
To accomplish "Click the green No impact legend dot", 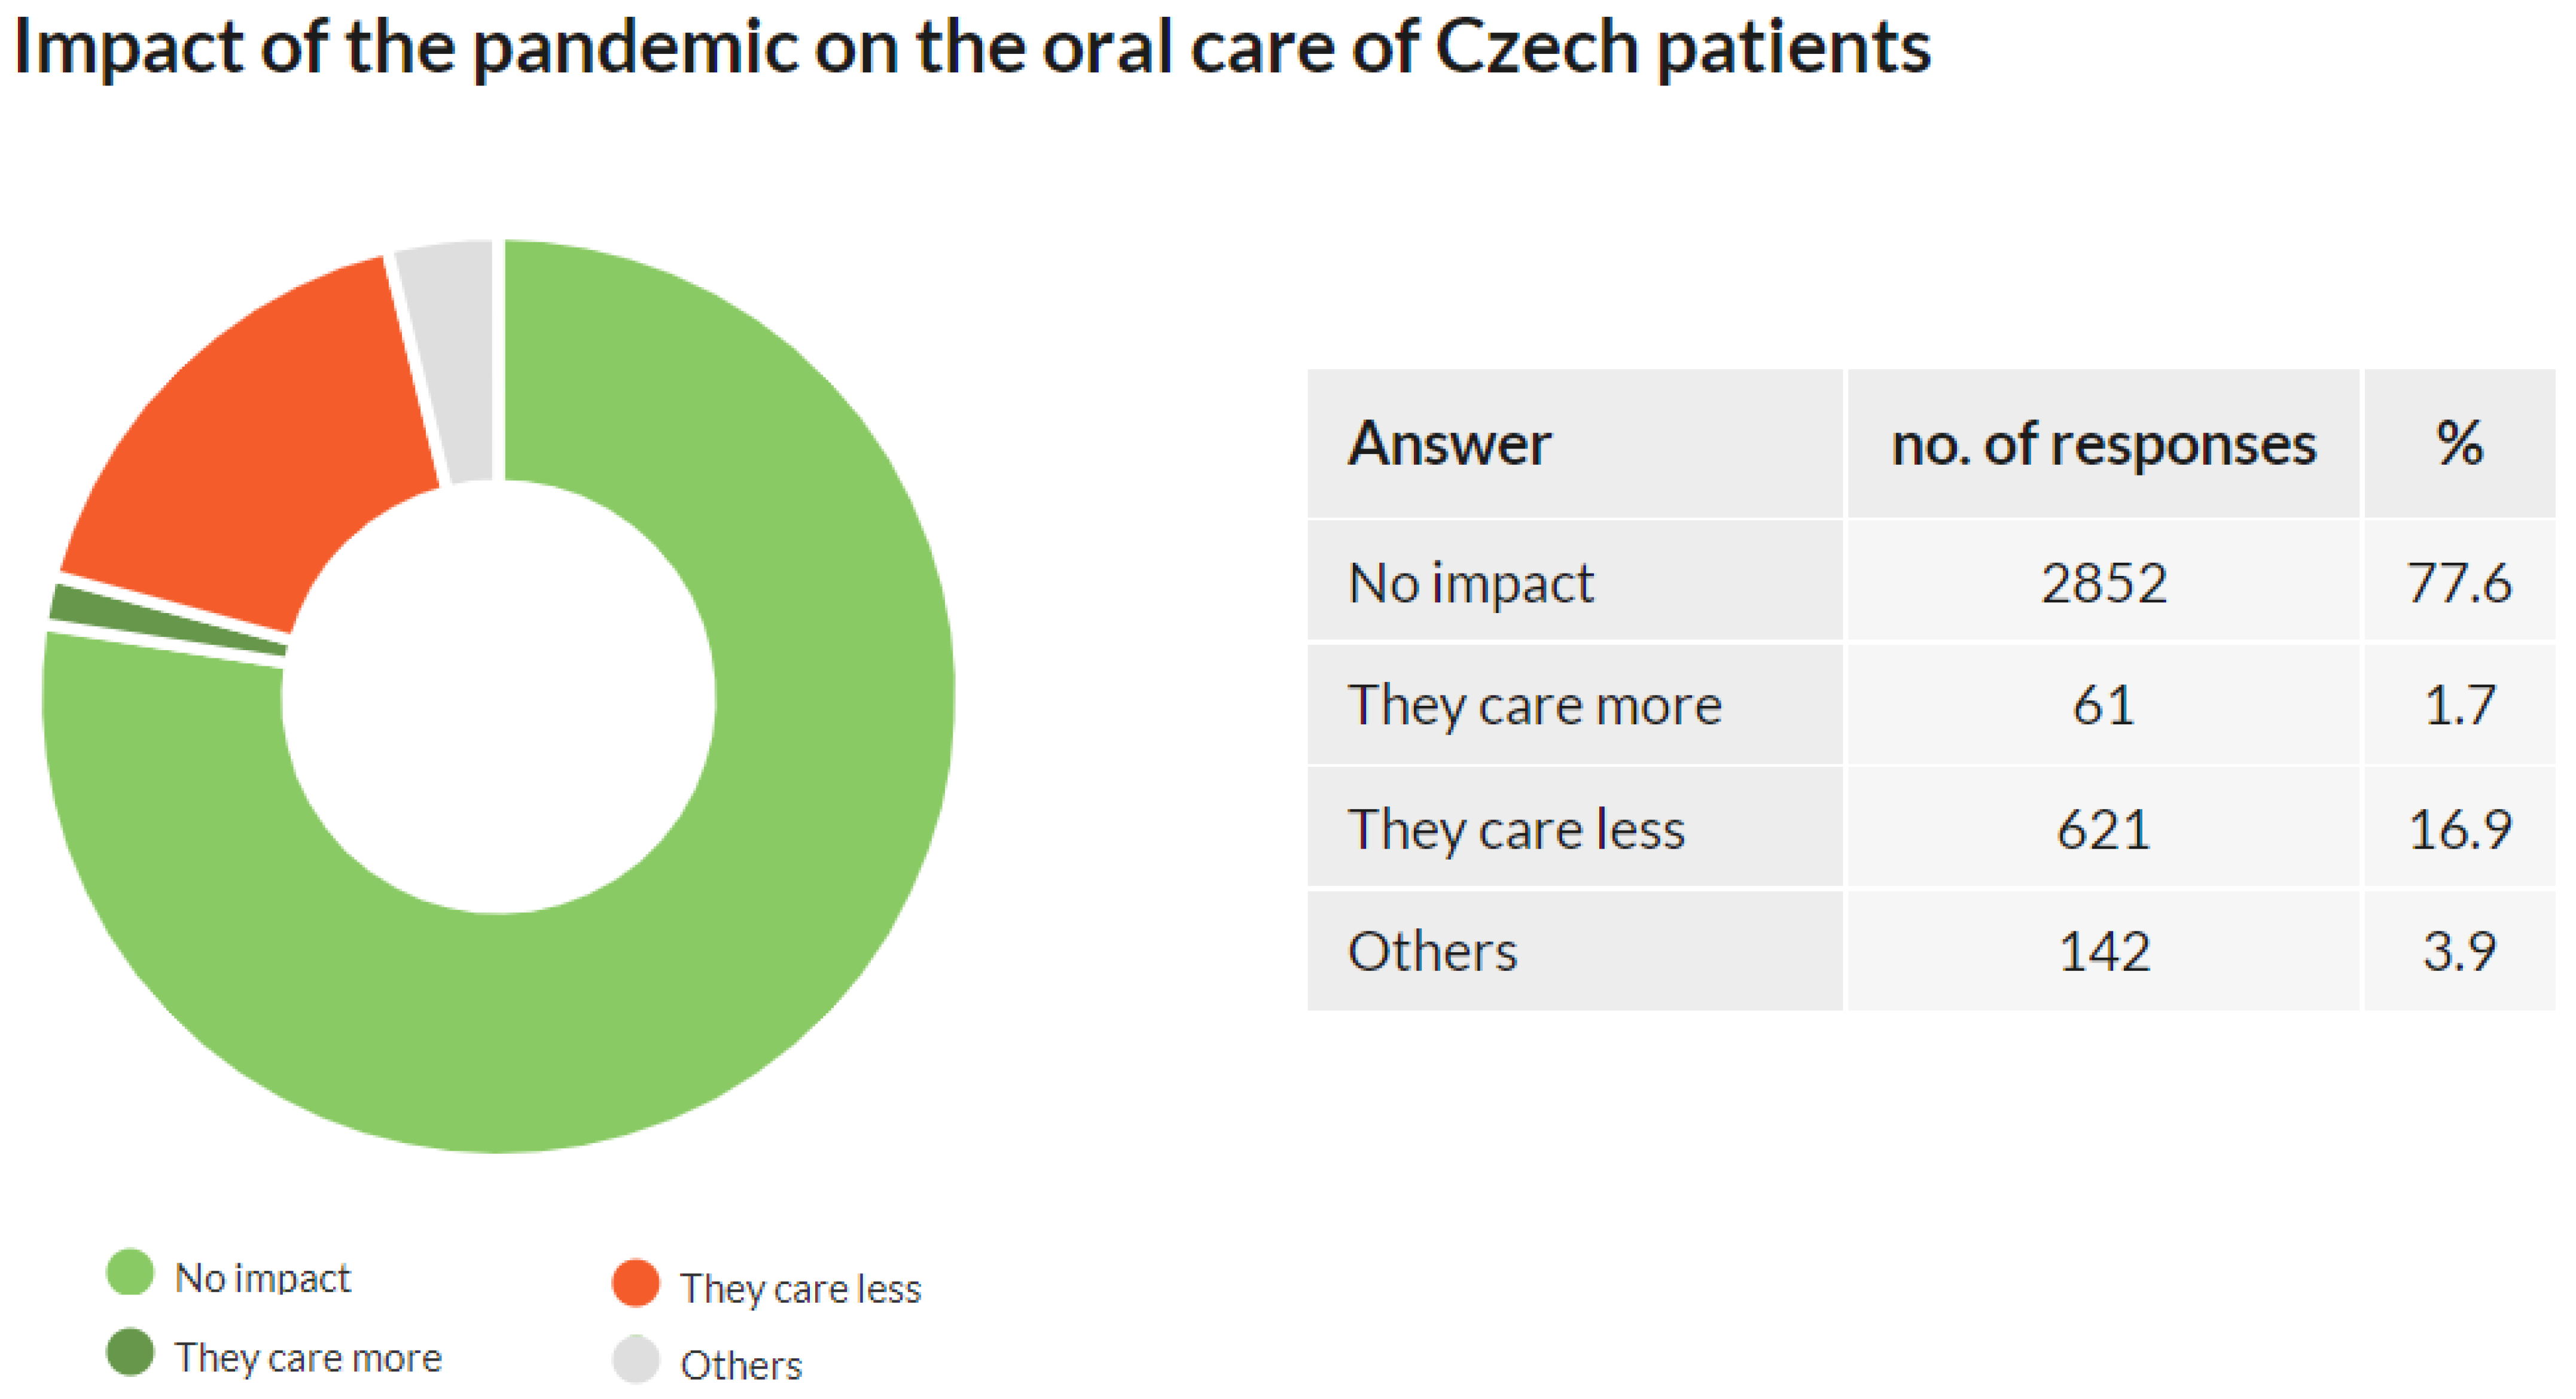I will point(130,1272).
